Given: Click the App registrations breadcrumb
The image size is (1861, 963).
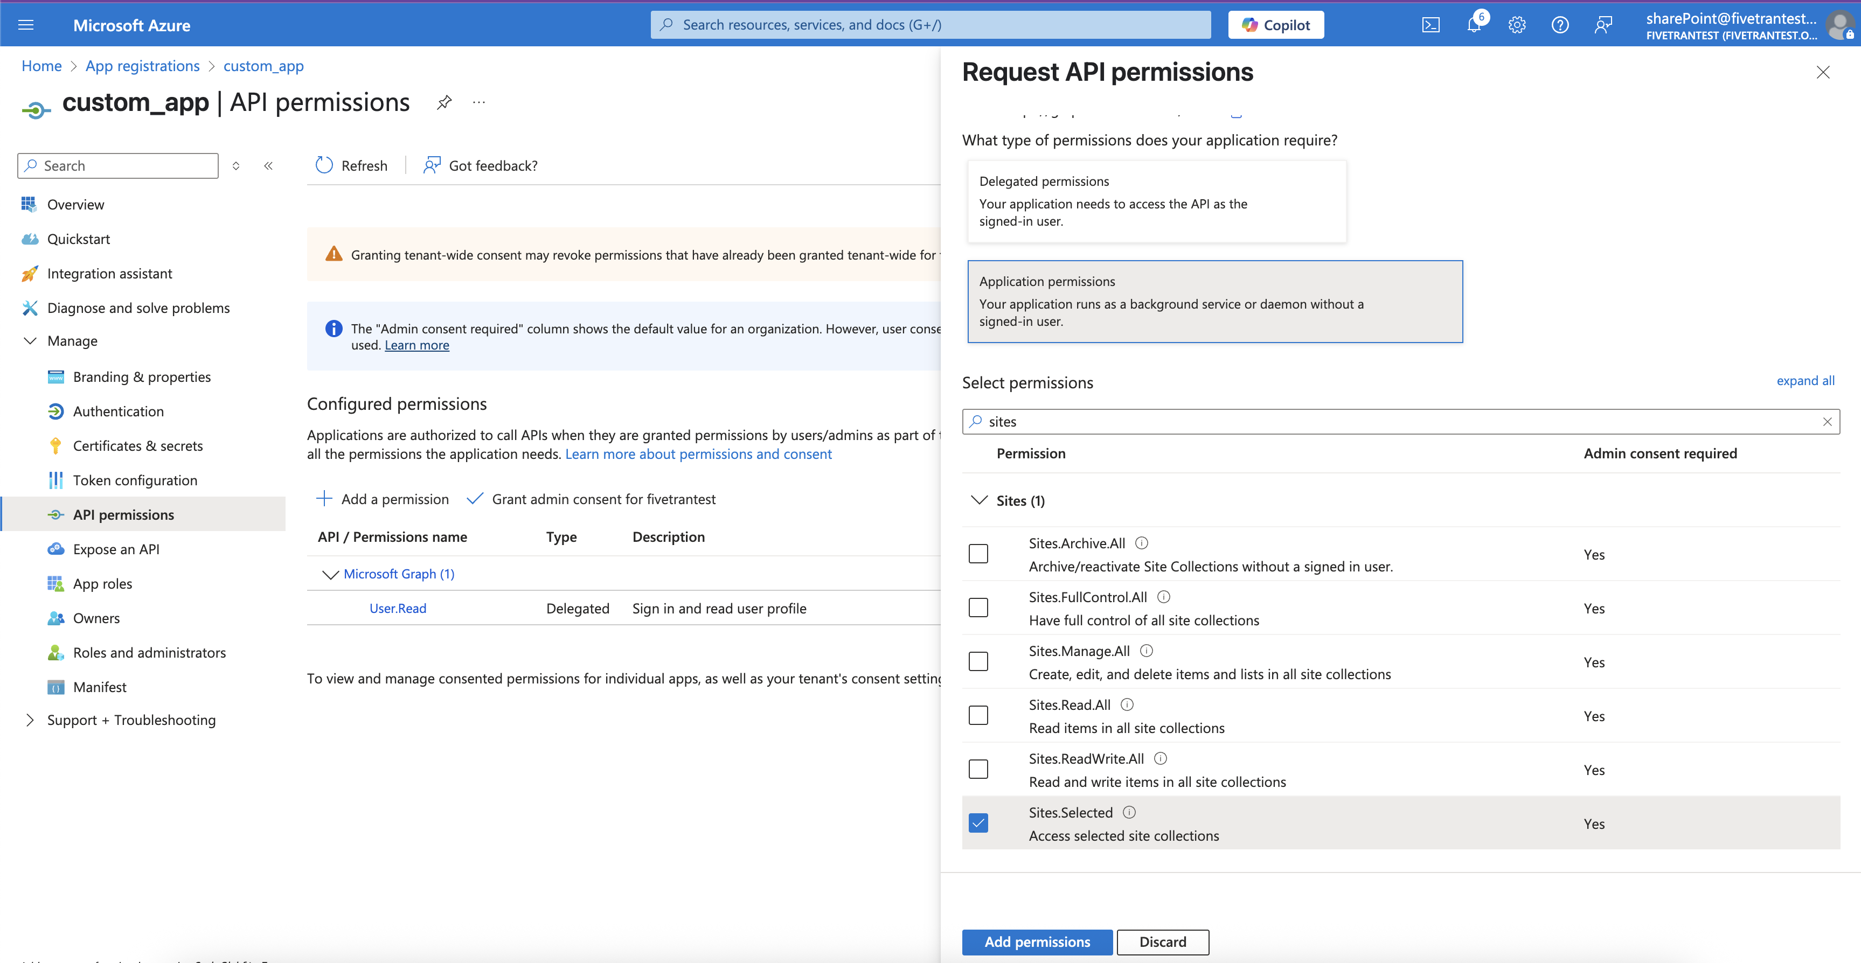Looking at the screenshot, I should [x=142, y=66].
